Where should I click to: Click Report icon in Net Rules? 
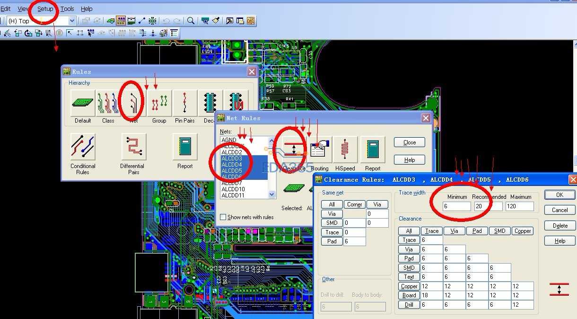tap(373, 150)
